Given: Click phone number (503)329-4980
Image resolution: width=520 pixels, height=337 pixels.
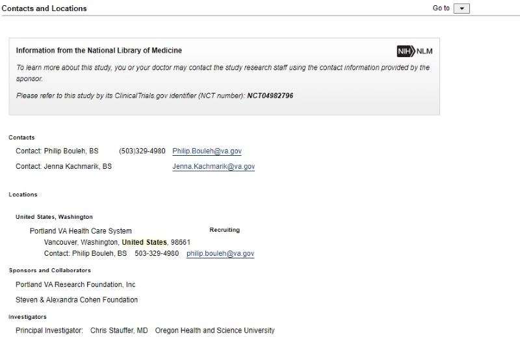Looking at the screenshot, I should coord(142,151).
